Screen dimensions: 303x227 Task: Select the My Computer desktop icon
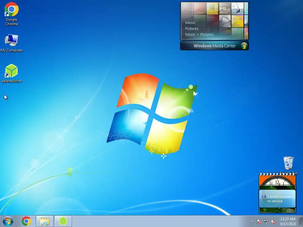(12, 43)
